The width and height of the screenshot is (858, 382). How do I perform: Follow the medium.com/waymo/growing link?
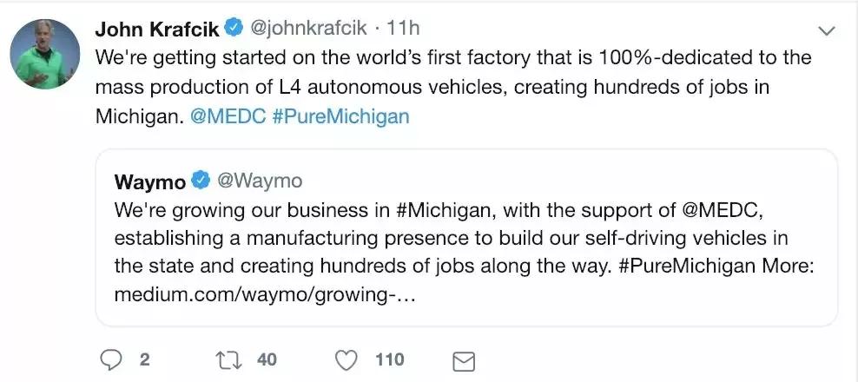[265, 295]
